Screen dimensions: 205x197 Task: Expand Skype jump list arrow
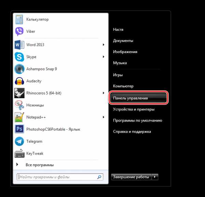[x=104, y=57]
